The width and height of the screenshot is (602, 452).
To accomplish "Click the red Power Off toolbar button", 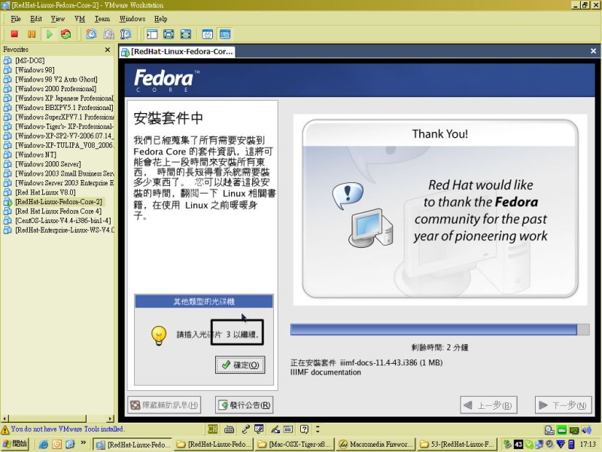I will tap(14, 34).
